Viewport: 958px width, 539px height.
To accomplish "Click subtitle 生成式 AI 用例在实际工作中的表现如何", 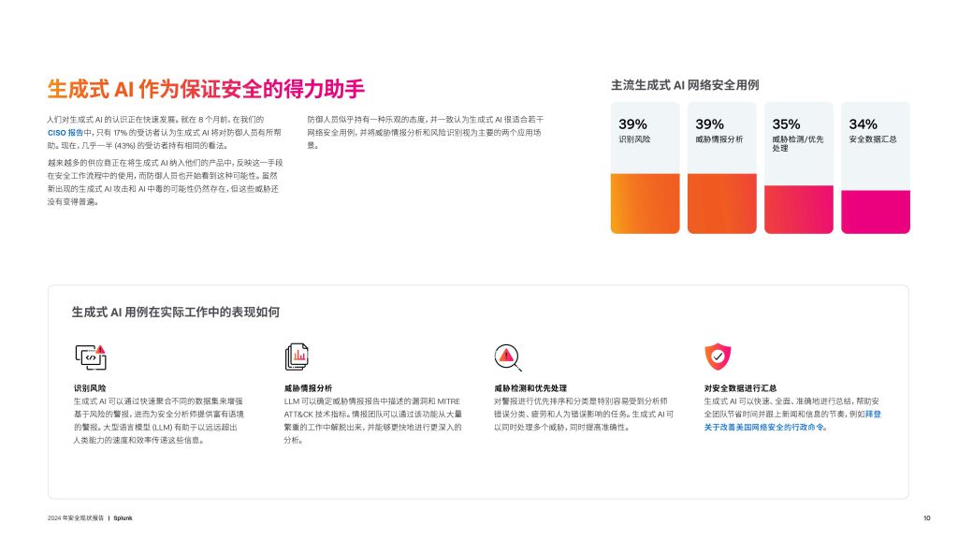I will (x=176, y=313).
